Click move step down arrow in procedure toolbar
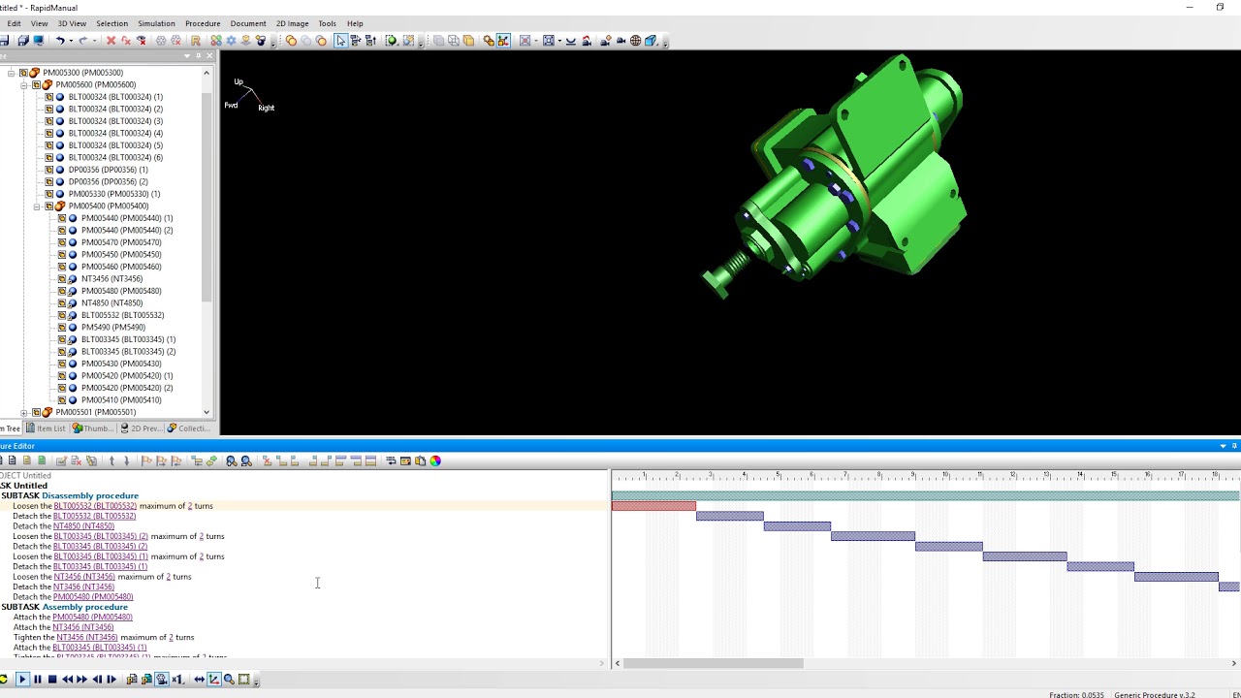The width and height of the screenshot is (1241, 698). [126, 460]
